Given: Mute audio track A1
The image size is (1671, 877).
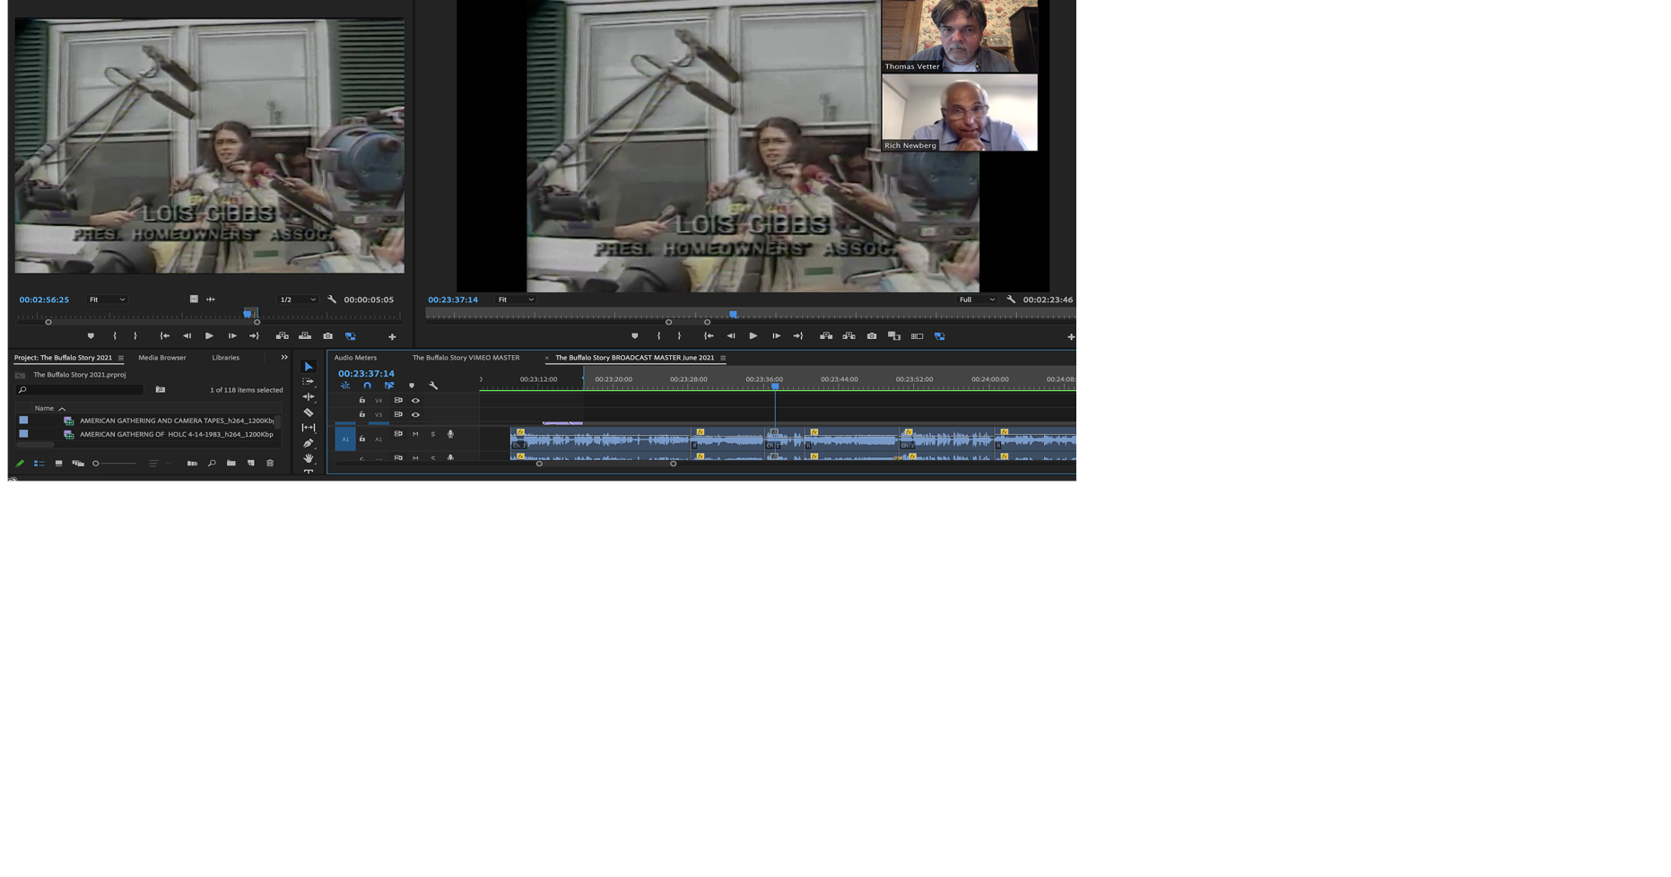Looking at the screenshot, I should (415, 434).
